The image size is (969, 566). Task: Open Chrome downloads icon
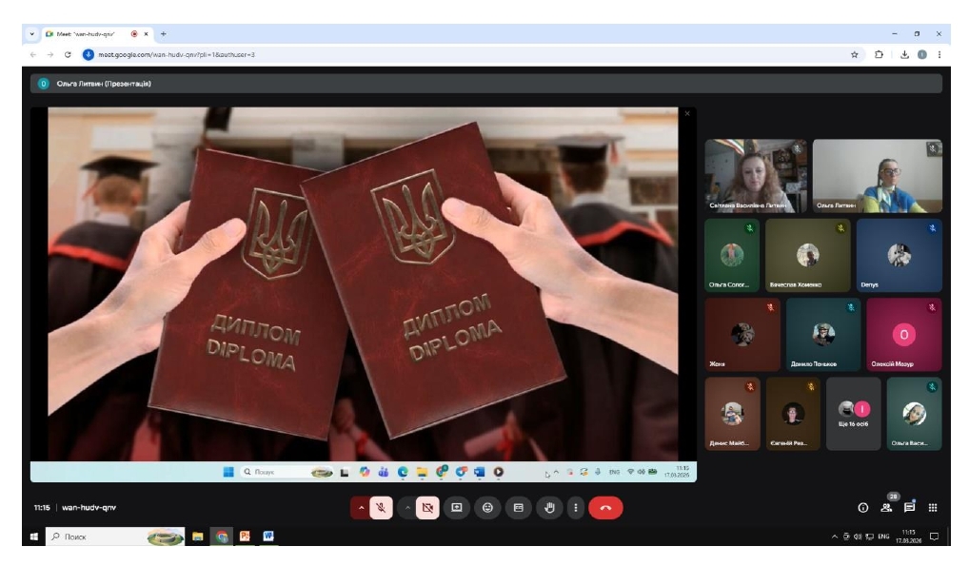tap(904, 54)
